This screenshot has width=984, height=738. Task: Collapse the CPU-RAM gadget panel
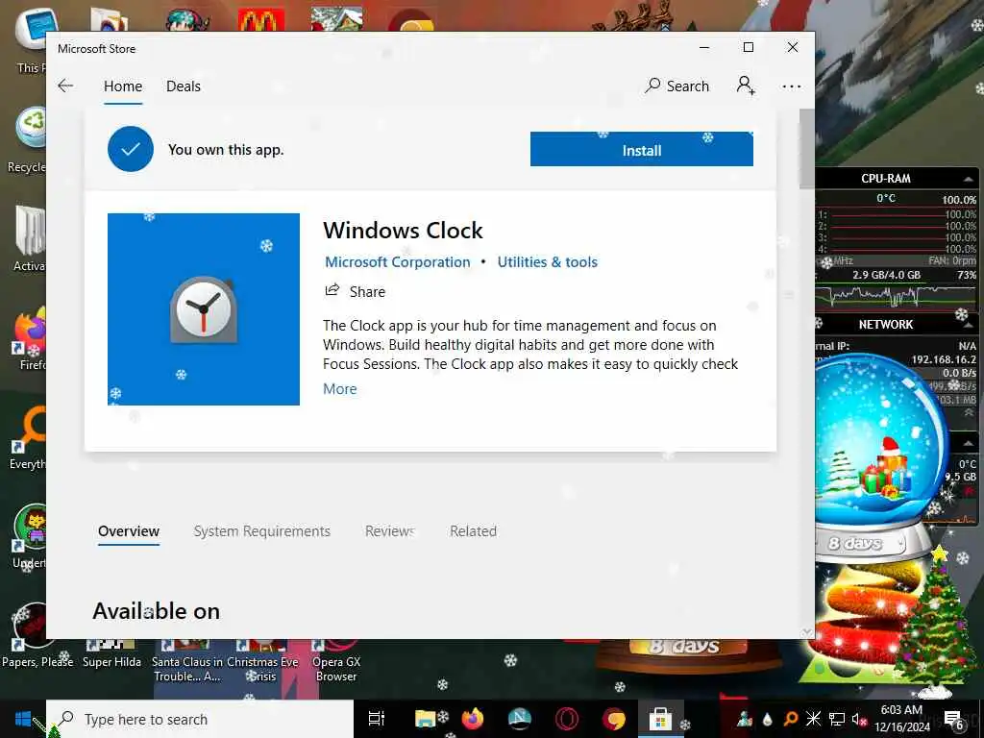click(x=969, y=179)
